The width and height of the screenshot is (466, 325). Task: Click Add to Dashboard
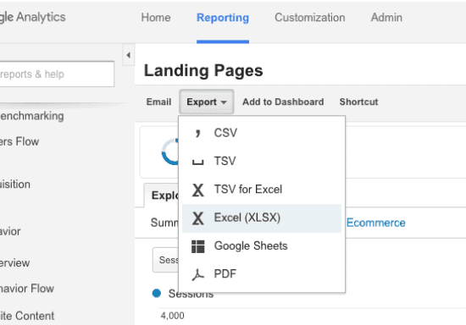point(283,102)
